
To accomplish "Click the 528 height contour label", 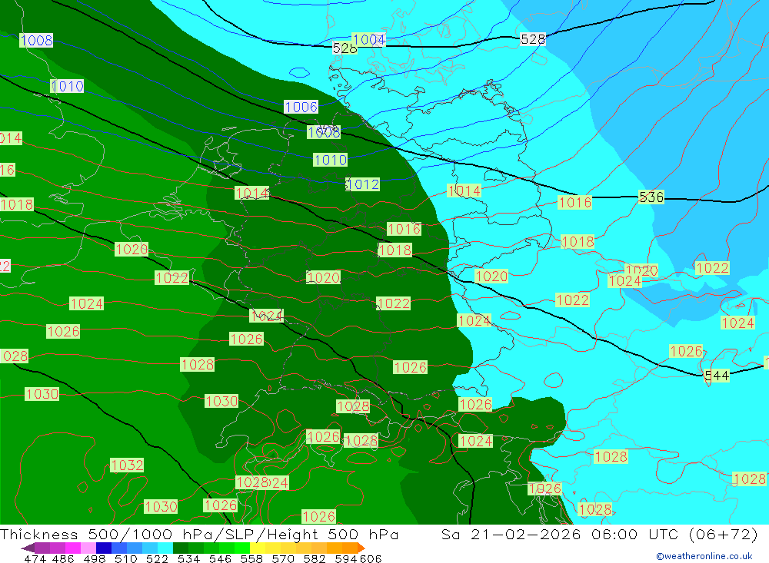I will [x=533, y=39].
